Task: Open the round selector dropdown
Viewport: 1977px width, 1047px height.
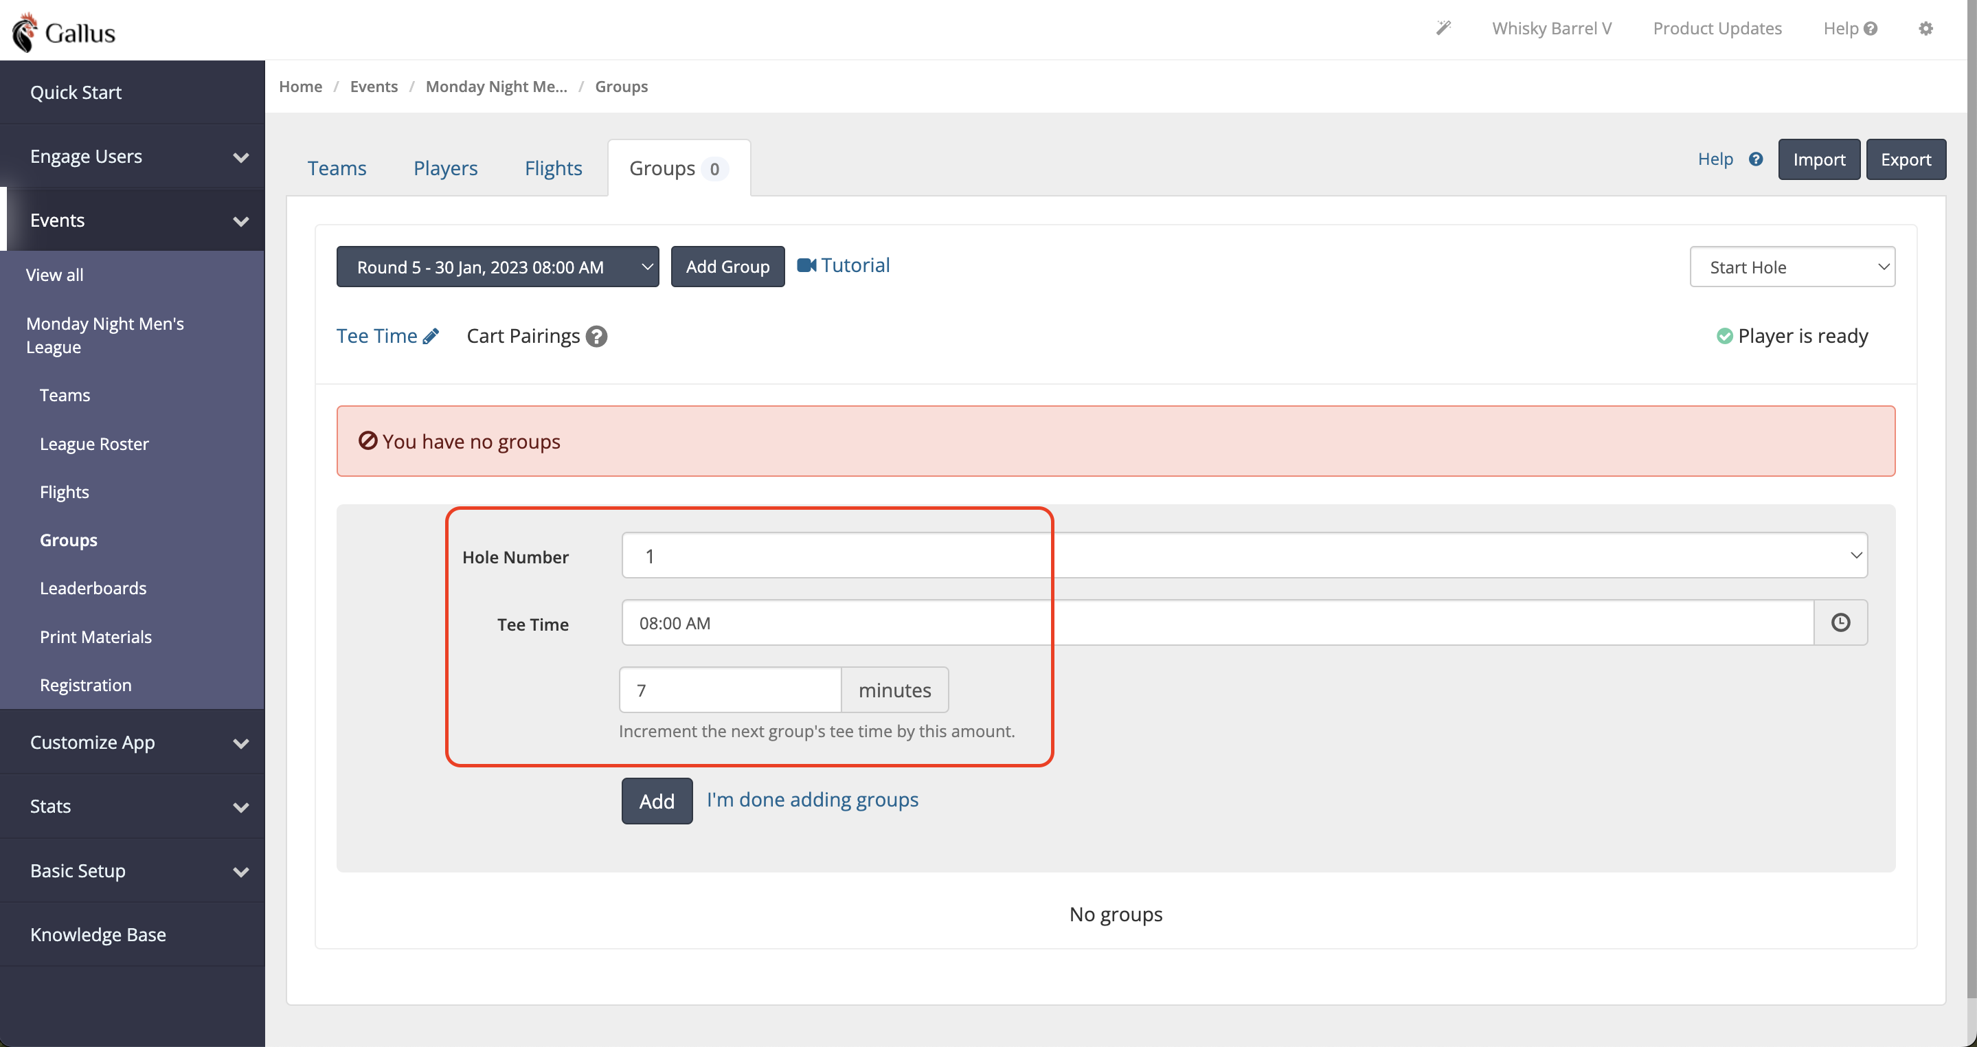Action: (497, 267)
